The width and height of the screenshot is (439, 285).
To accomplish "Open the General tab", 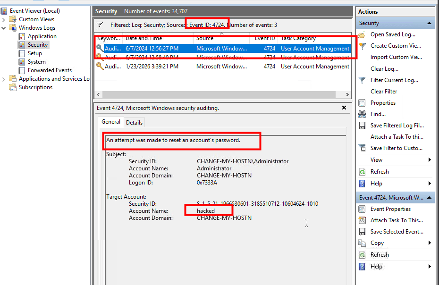I will (111, 122).
